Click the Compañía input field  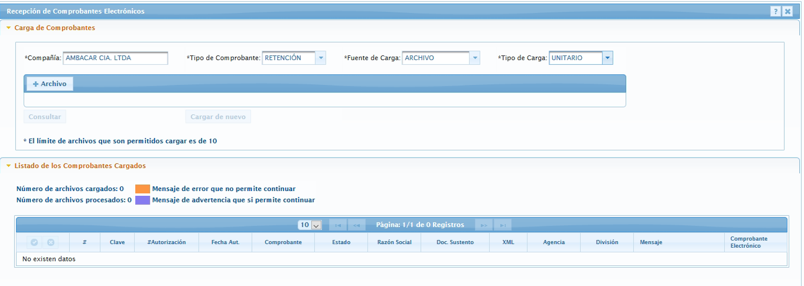[115, 58]
